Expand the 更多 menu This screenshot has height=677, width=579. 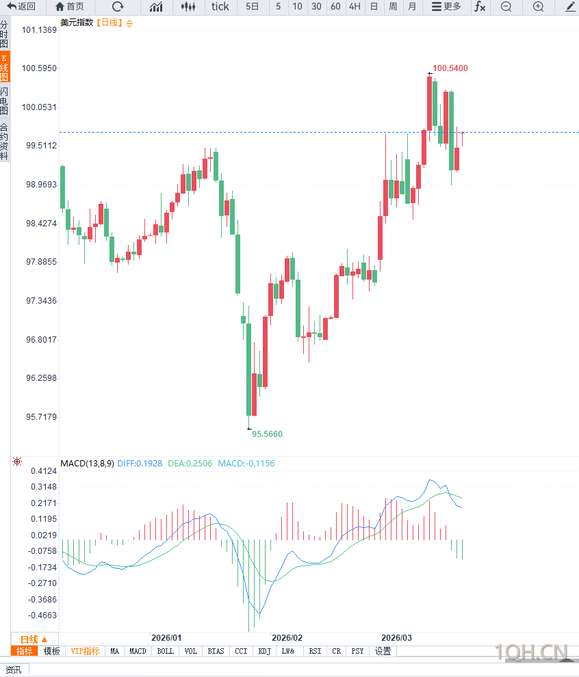(446, 7)
